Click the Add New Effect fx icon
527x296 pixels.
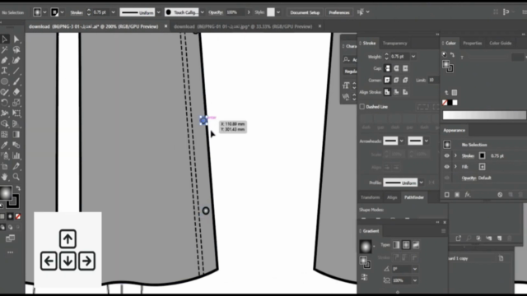click(468, 195)
